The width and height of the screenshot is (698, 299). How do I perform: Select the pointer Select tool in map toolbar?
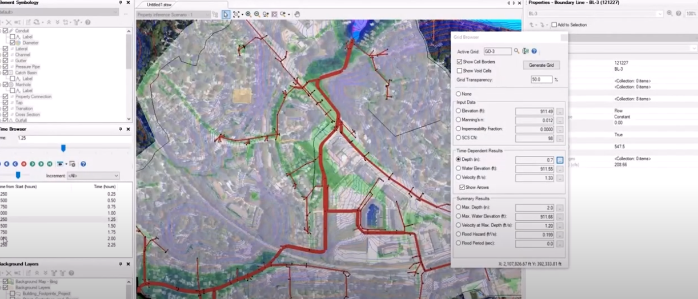pos(226,14)
